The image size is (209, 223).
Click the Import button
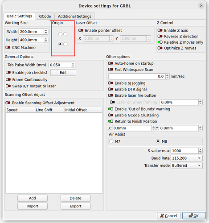[33, 206]
